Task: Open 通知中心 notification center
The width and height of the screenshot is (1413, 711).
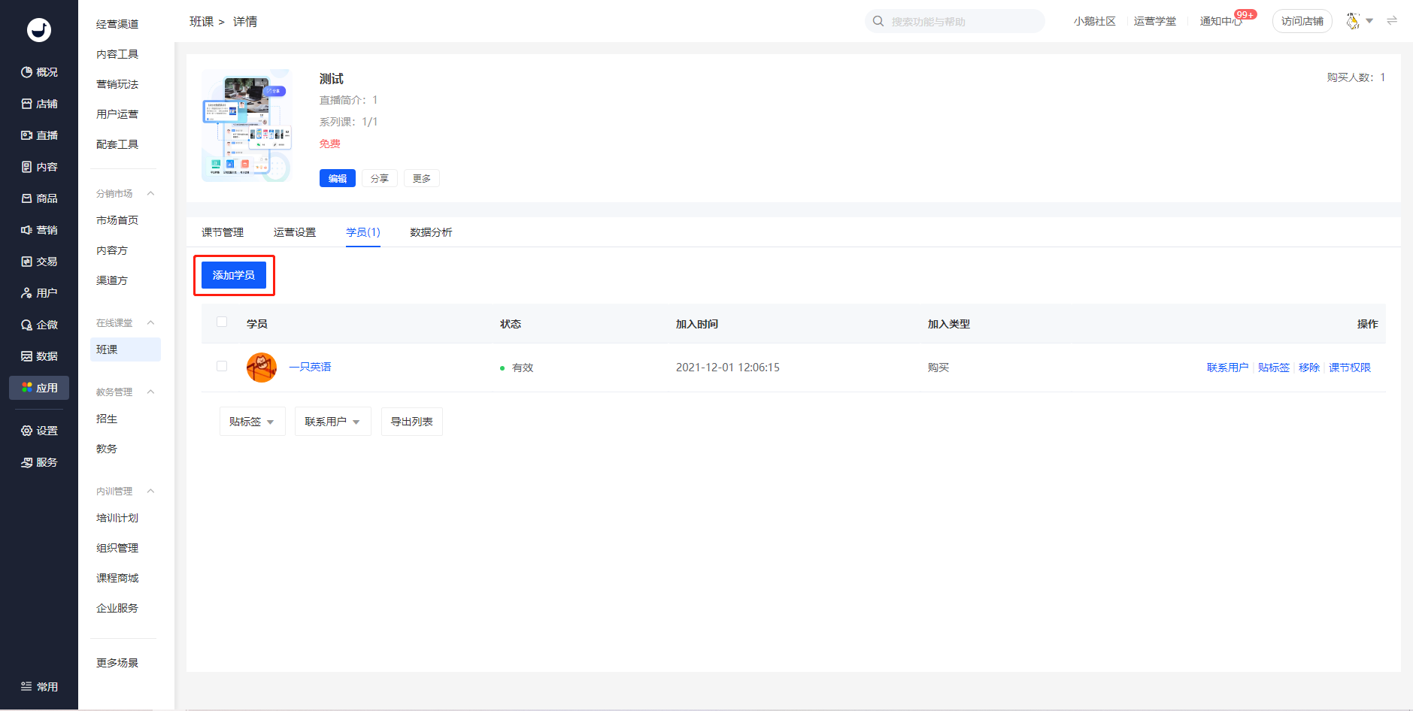Action: tap(1220, 21)
